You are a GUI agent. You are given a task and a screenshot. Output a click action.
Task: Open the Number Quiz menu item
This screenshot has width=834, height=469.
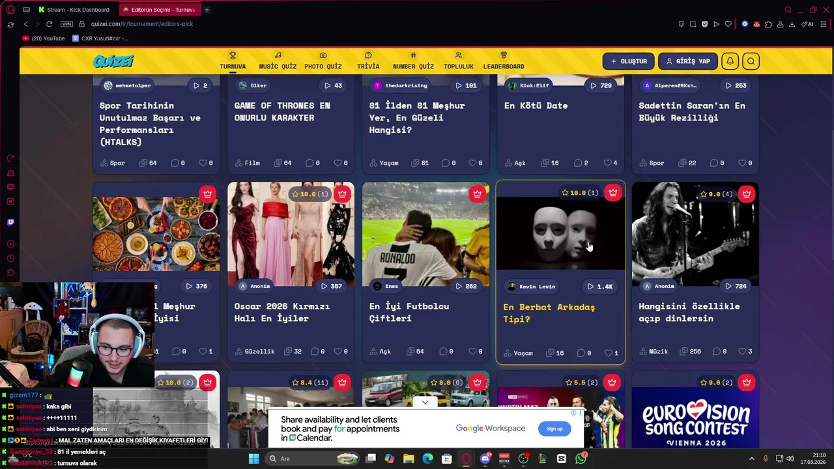[x=413, y=61]
